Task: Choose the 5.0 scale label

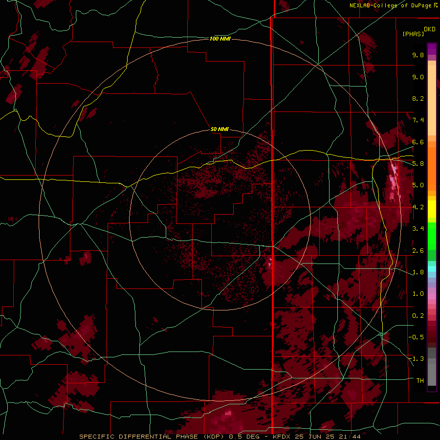Action: point(418,185)
